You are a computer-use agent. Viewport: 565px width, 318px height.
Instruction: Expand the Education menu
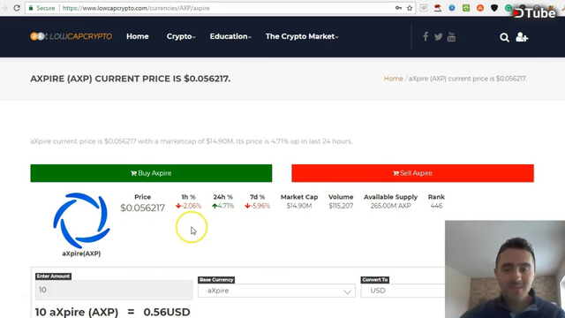[x=230, y=36]
